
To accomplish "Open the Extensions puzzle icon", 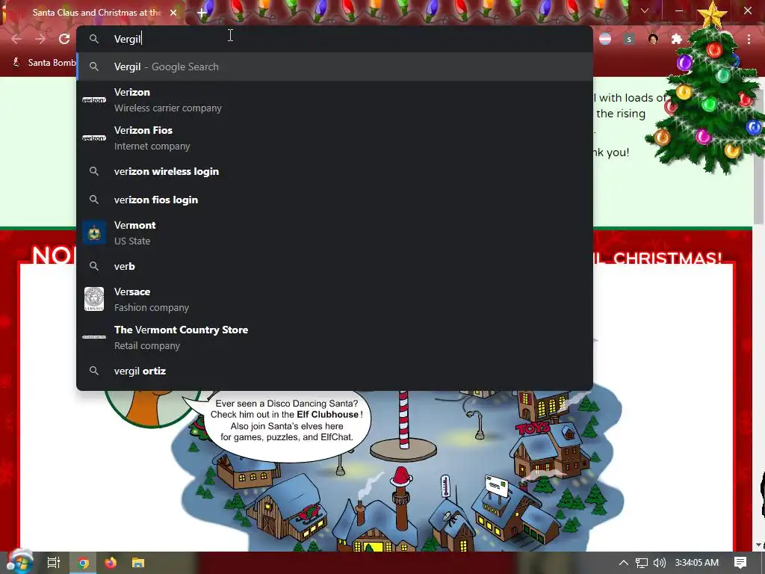I will [676, 39].
